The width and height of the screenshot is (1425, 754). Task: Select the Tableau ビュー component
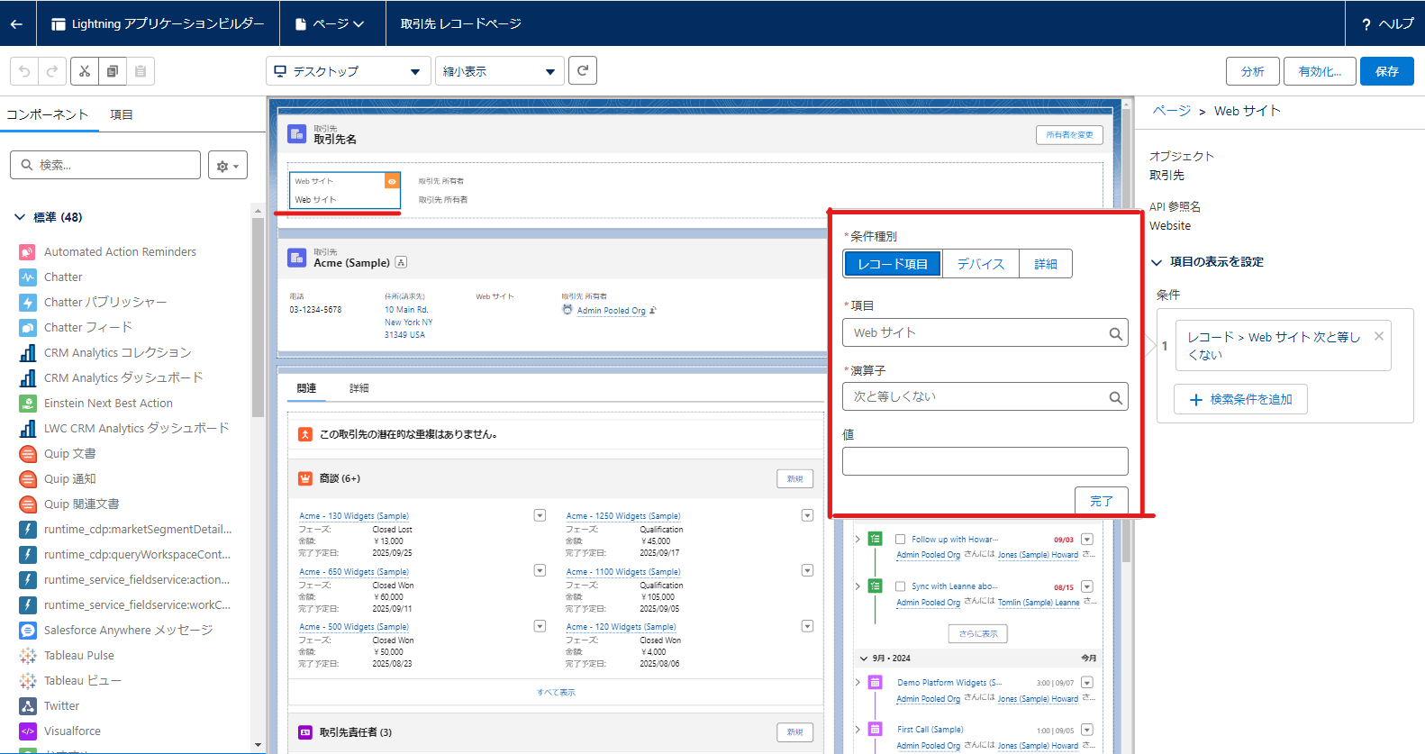(82, 681)
